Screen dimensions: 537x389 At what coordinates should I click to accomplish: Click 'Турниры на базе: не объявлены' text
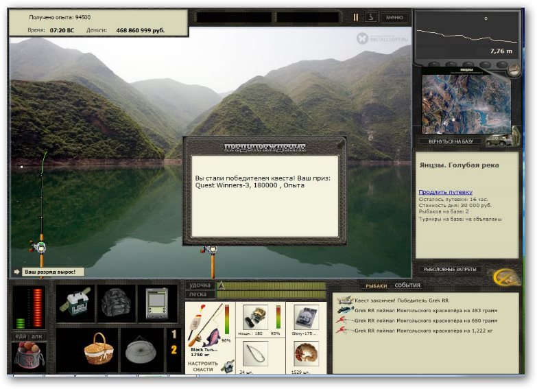460,219
